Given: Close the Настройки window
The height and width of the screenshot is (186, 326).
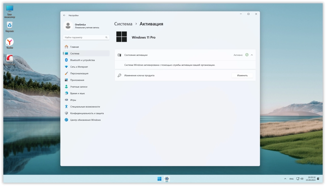Looking at the screenshot, I should point(256,14).
